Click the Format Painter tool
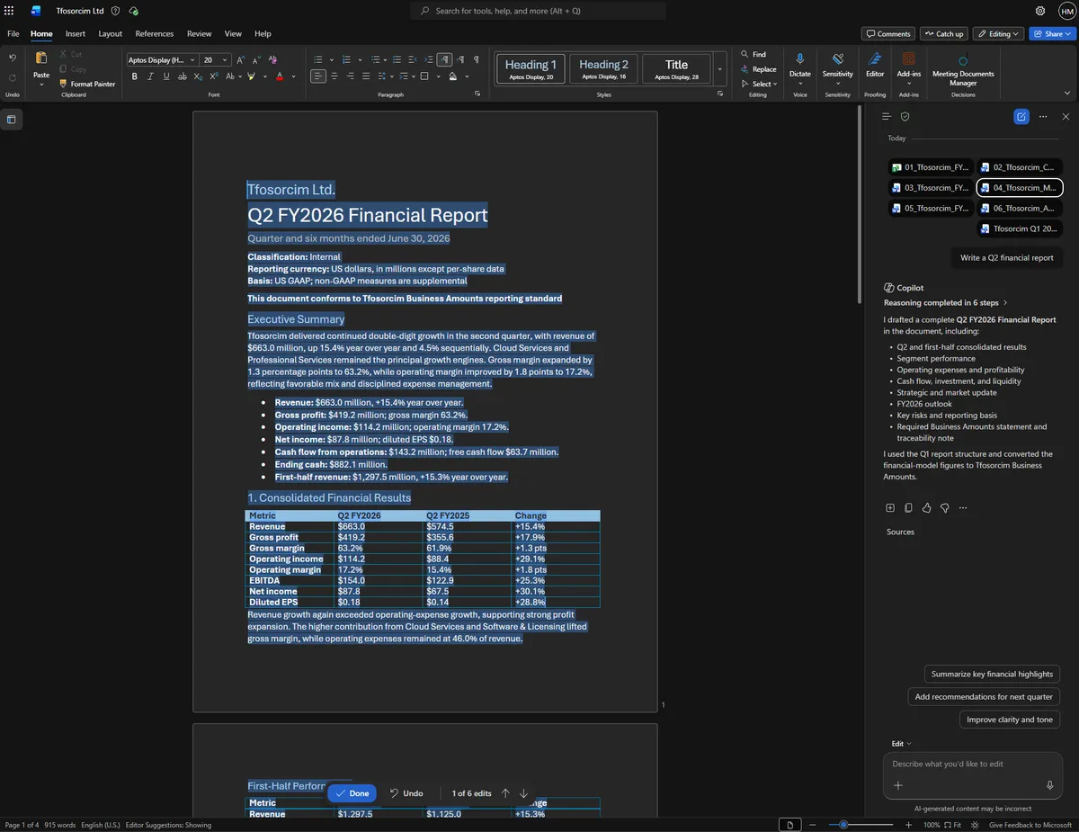The height and width of the screenshot is (832, 1079). pos(87,84)
